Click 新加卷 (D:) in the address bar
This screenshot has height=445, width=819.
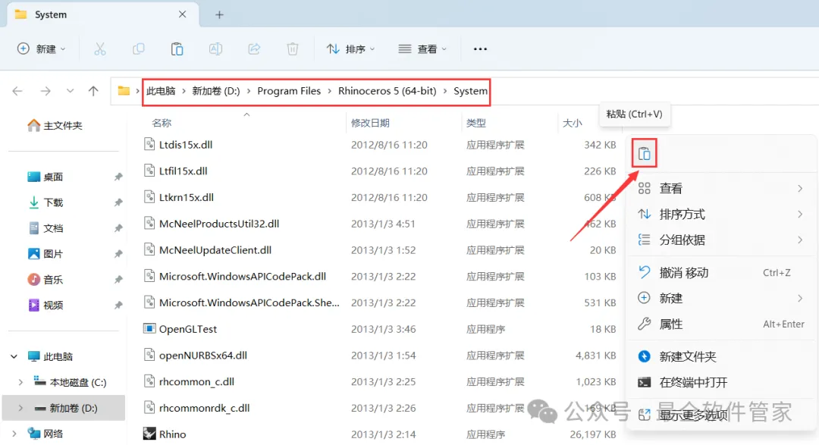click(215, 91)
